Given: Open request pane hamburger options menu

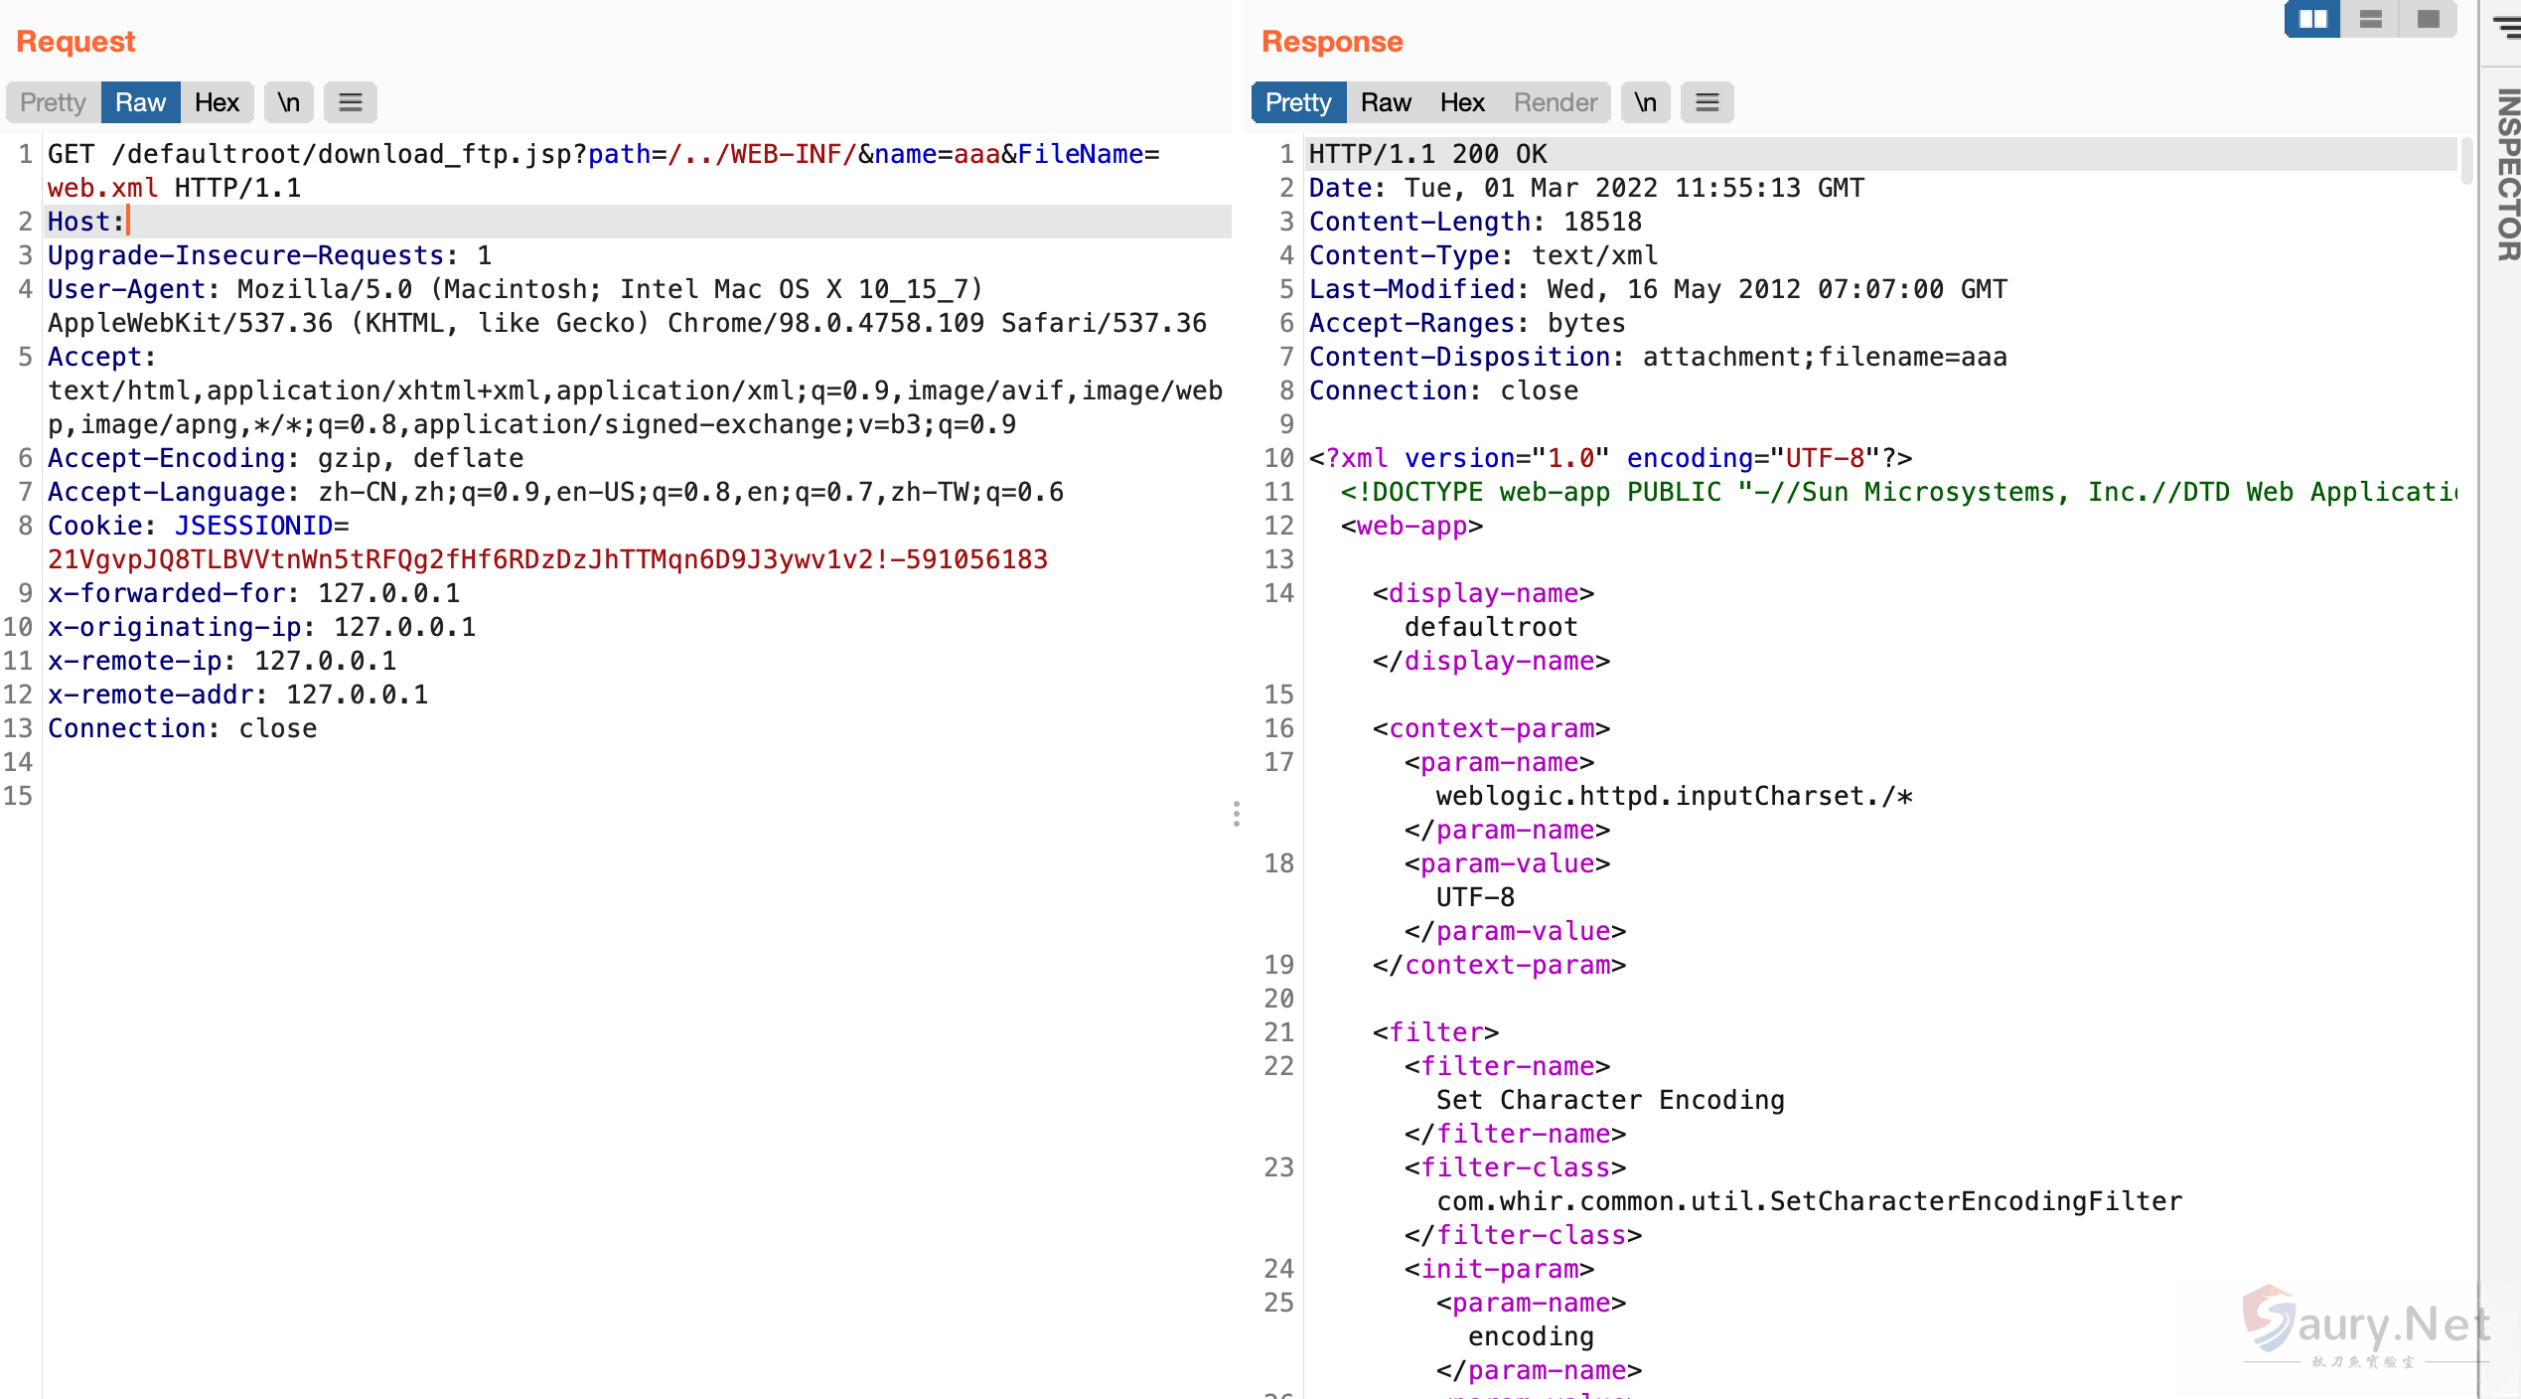Looking at the screenshot, I should 350,102.
